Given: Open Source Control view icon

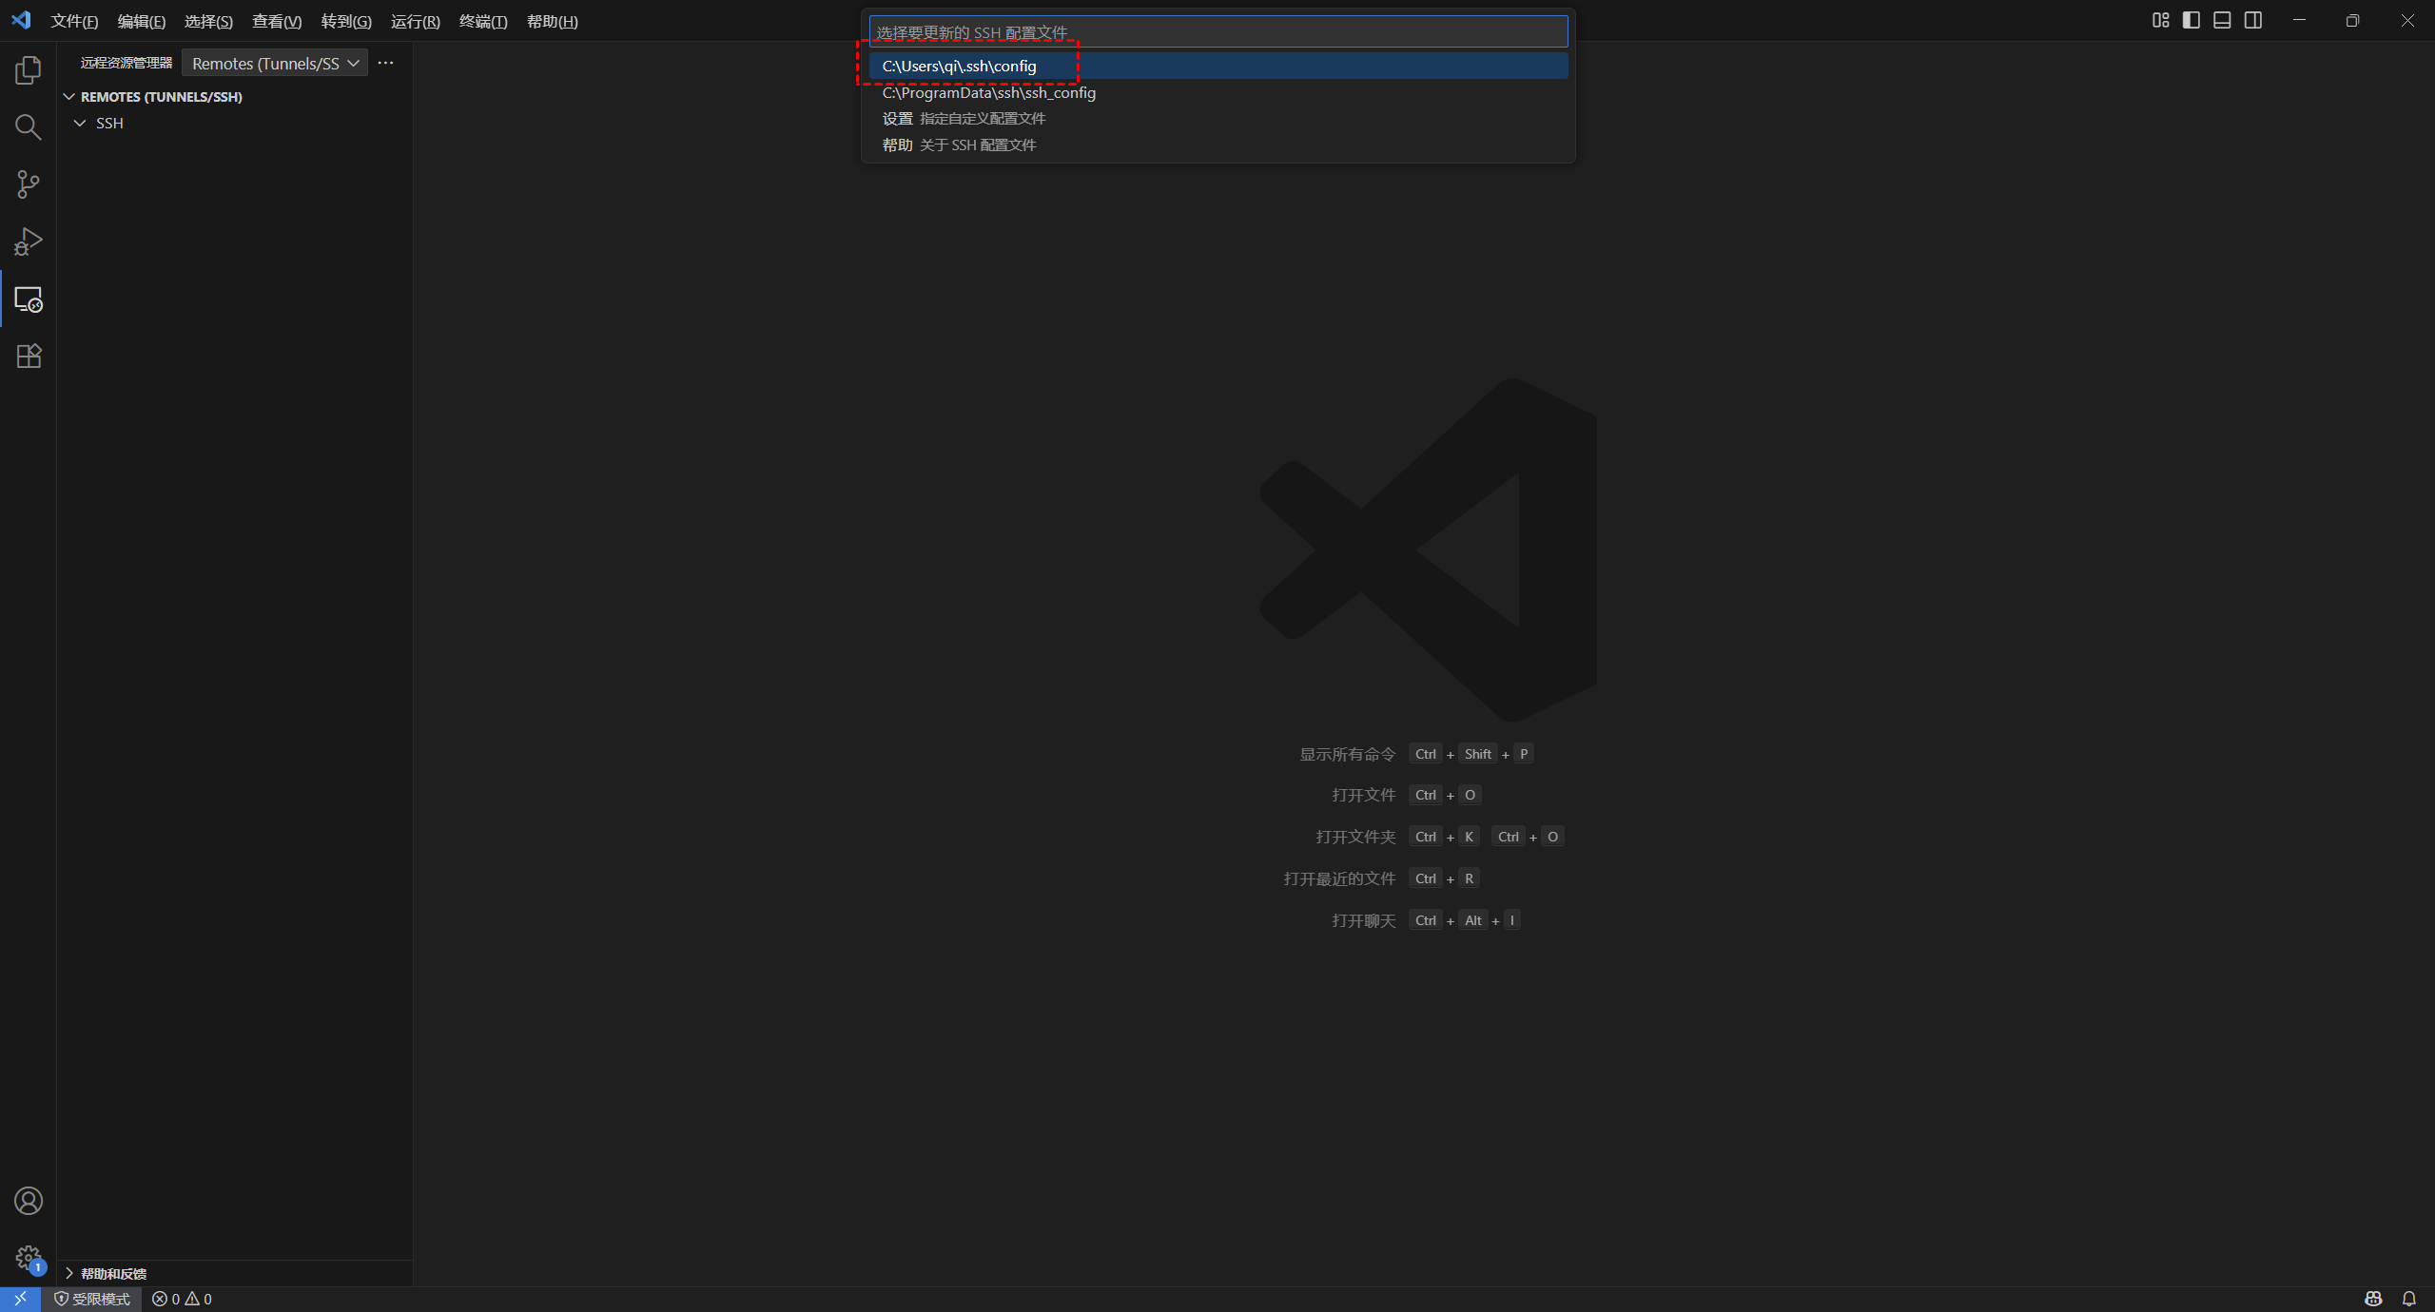Looking at the screenshot, I should [29, 184].
